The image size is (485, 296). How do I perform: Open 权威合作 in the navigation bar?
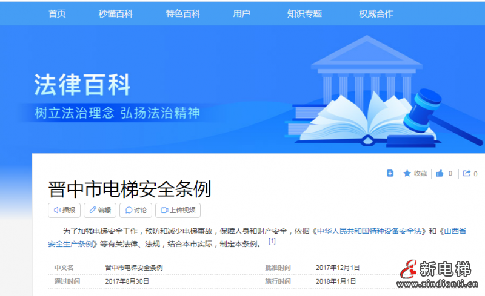click(376, 13)
